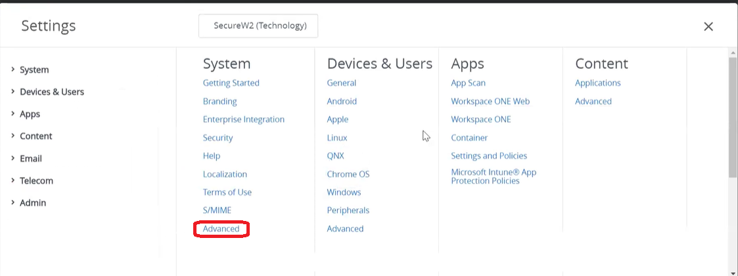
Task: Open Chrome OS device settings
Action: [348, 174]
